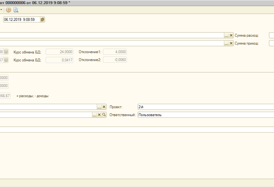The image size is (274, 187).
Task: Open selection list beside Сумма приход
Action: pyautogui.click(x=226, y=44)
